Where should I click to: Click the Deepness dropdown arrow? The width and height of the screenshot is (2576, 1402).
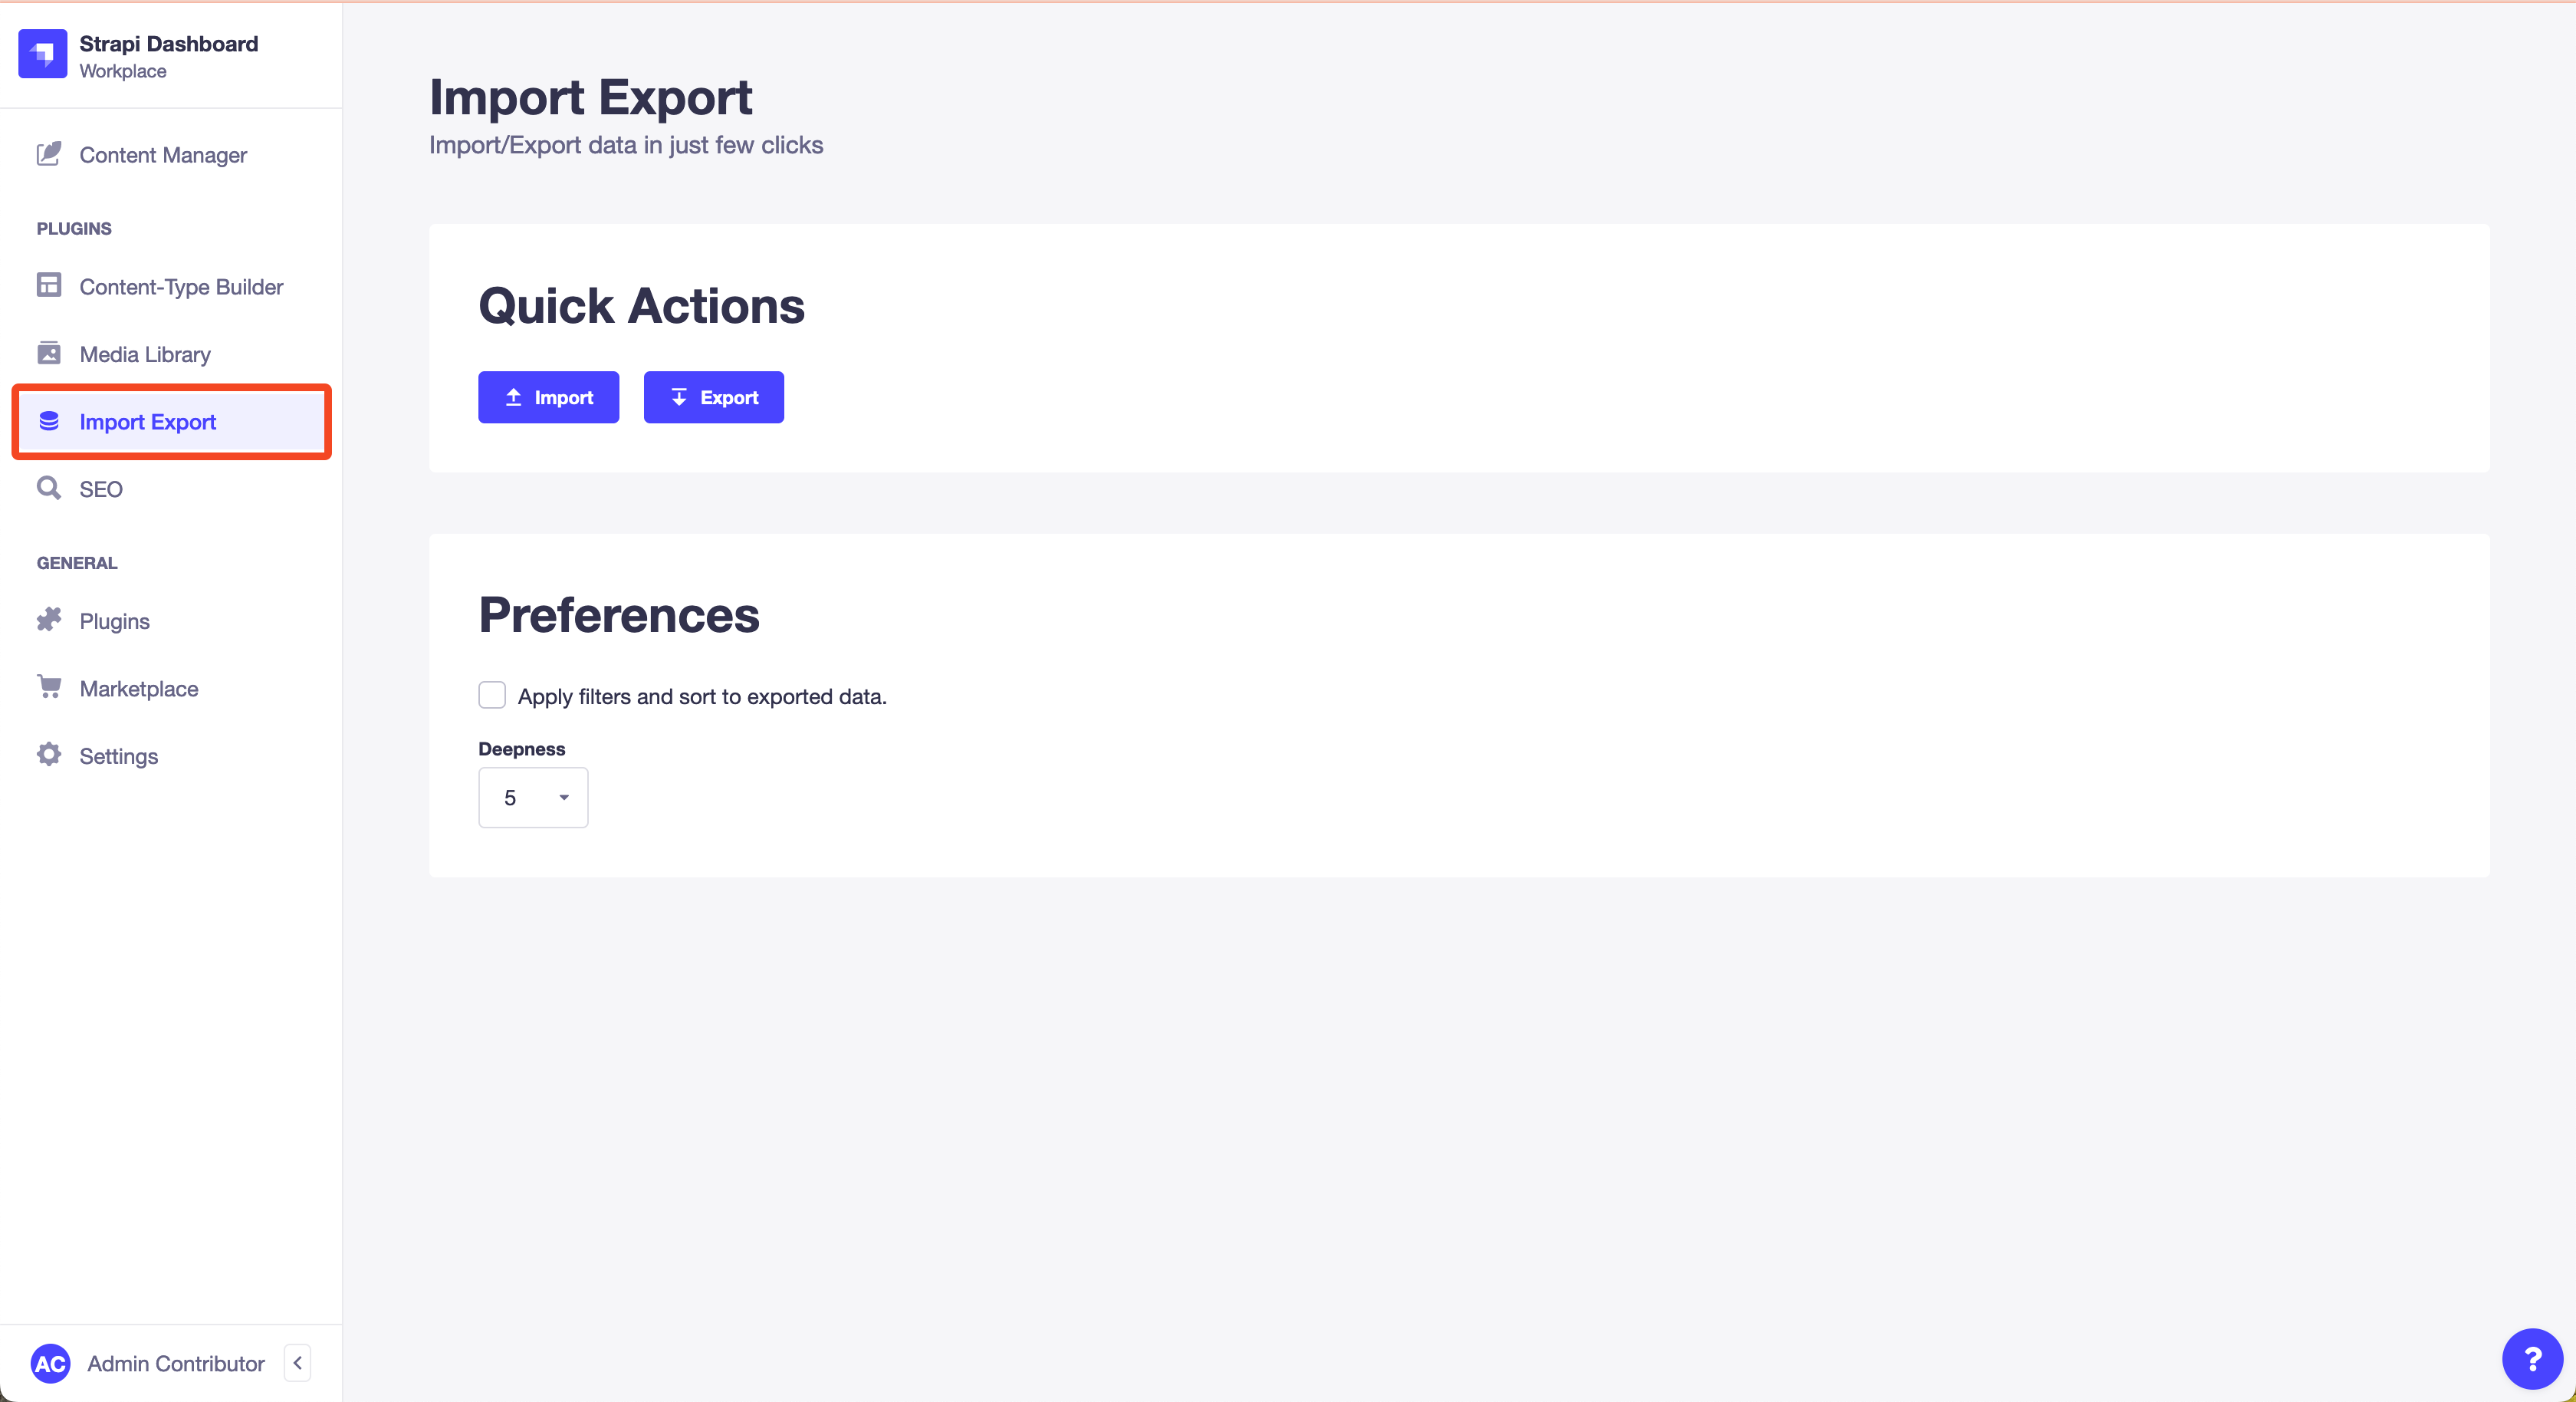point(564,798)
